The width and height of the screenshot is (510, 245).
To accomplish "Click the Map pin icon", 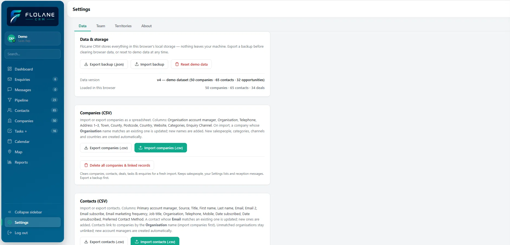I will tap(10, 152).
